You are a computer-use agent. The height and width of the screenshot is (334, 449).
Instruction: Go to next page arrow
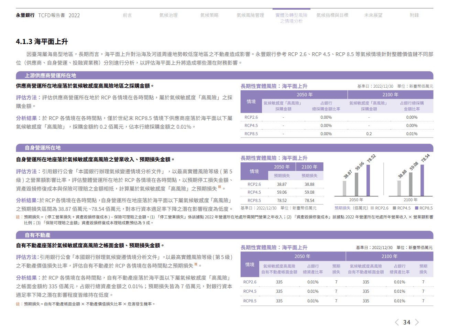click(417, 322)
